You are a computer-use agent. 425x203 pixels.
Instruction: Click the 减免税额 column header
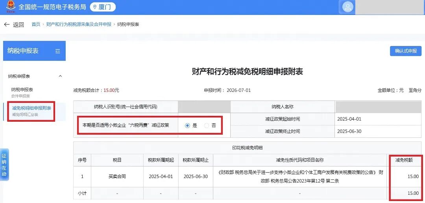[x=405, y=160]
